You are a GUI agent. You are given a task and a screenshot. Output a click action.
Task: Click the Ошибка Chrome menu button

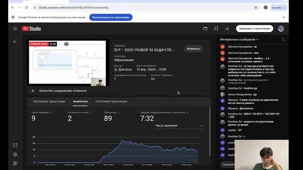tap(279, 8)
